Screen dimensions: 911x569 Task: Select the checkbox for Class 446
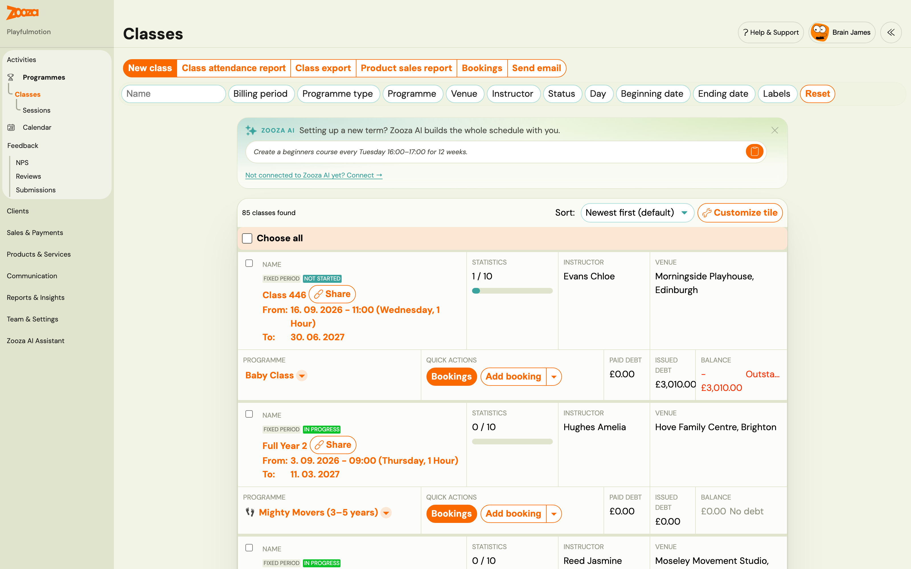[x=249, y=263]
